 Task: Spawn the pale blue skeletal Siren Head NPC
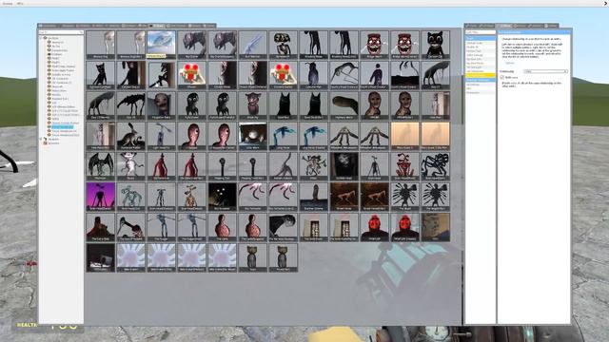click(131, 197)
